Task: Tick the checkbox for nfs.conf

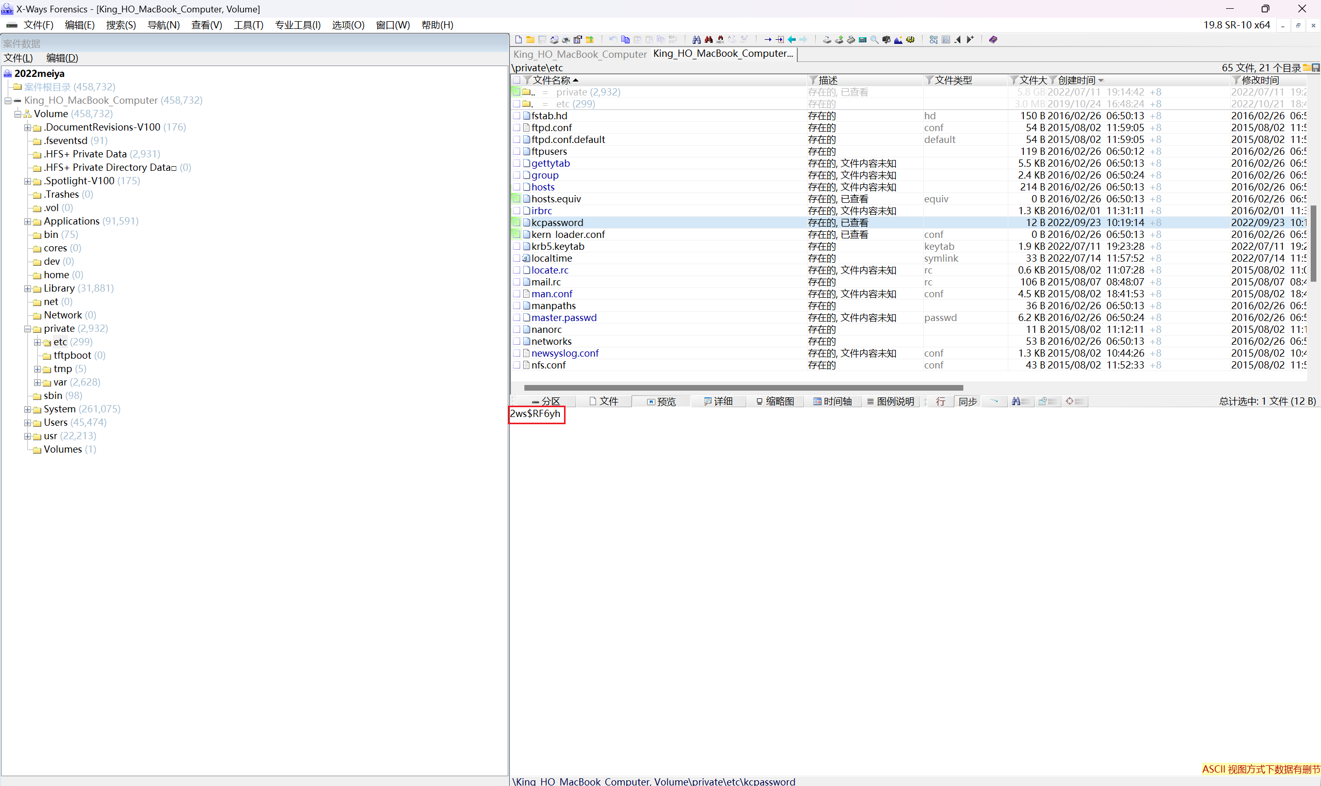Action: click(517, 365)
